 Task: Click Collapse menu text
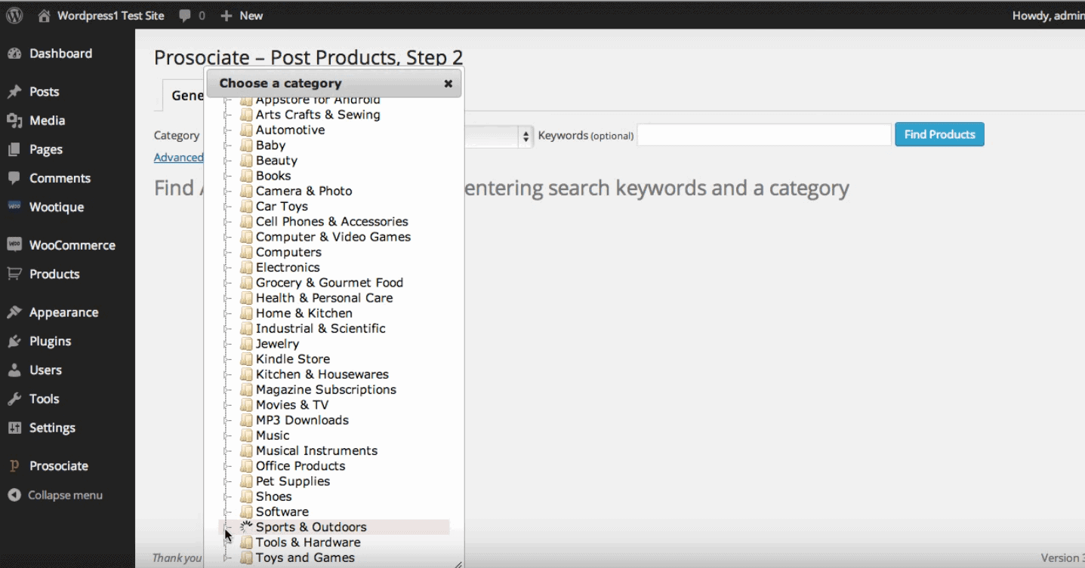pos(65,496)
